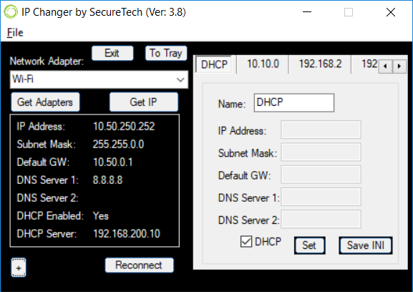This screenshot has height=292, width=413.
Task: Click the Save INI button
Action: coord(366,245)
